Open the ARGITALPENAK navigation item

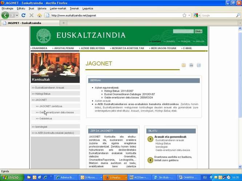(64, 48)
